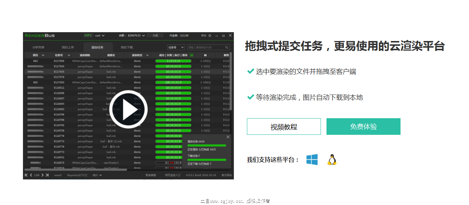
Task: Click the RenderBus logo in the client window
Action: point(40,35)
